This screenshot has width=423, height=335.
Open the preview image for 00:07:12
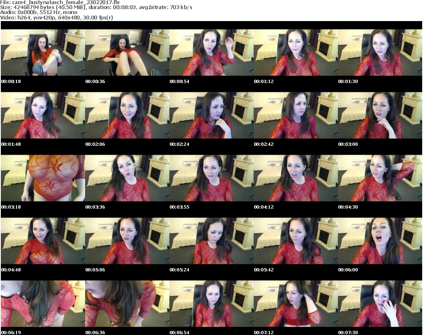pyautogui.click(x=296, y=304)
